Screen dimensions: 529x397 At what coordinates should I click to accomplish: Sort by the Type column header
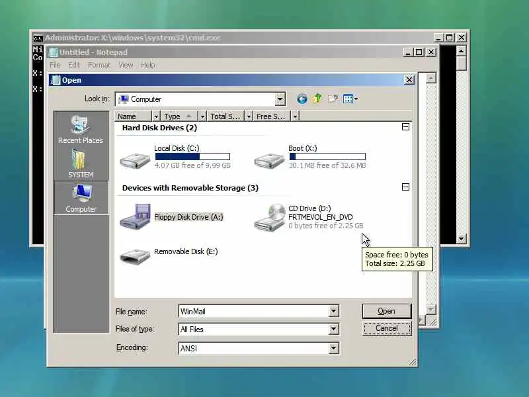(180, 116)
